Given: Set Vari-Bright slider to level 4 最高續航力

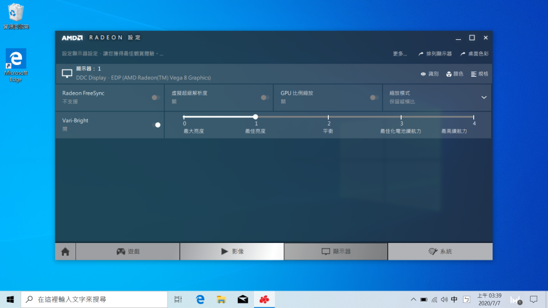Looking at the screenshot, I should click(x=474, y=117).
